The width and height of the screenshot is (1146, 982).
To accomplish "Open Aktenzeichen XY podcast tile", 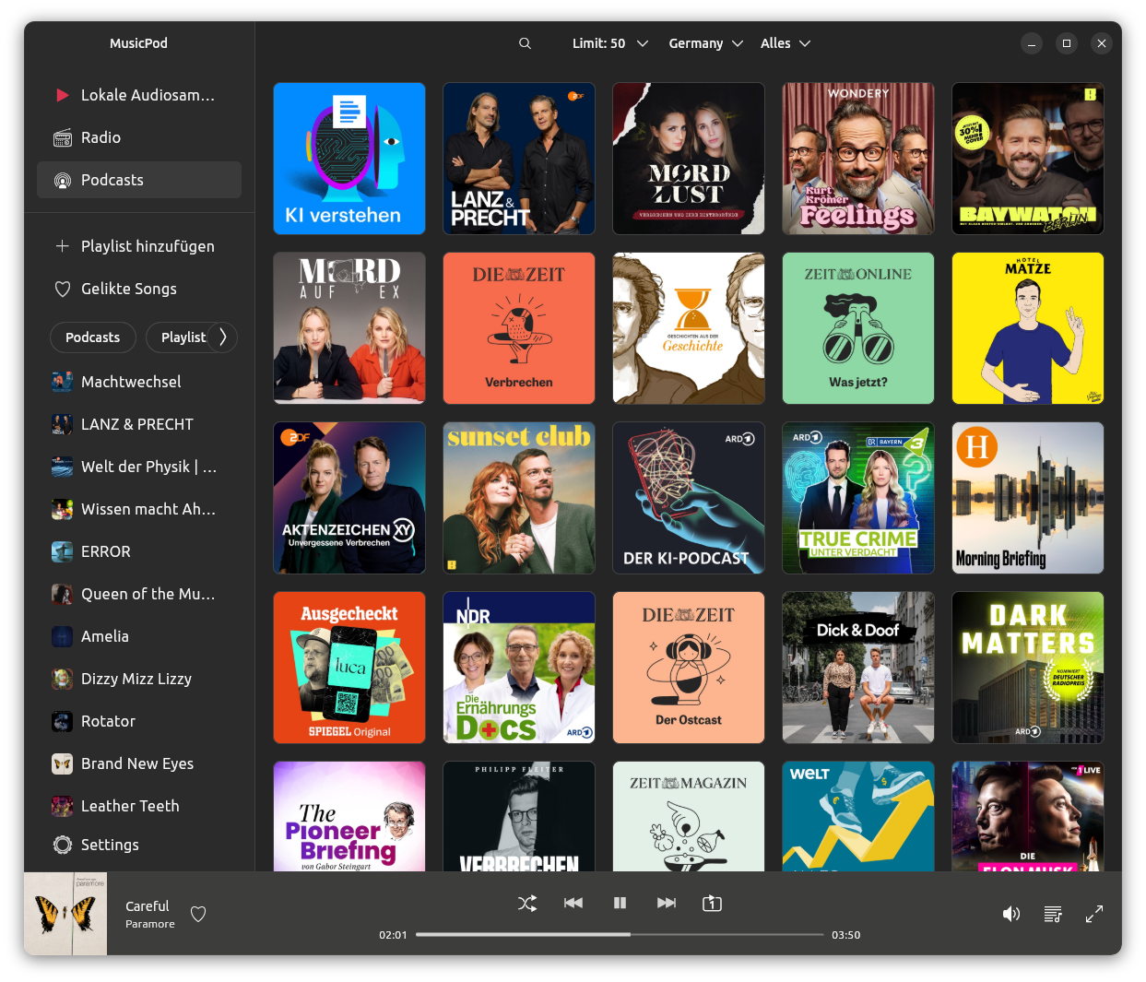I will pyautogui.click(x=349, y=498).
